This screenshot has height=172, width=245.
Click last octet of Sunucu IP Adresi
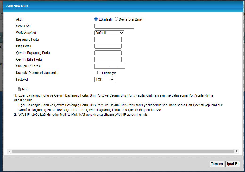[x=121, y=66]
